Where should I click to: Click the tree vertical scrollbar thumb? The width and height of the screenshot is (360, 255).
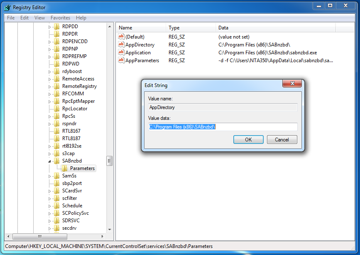click(109, 161)
